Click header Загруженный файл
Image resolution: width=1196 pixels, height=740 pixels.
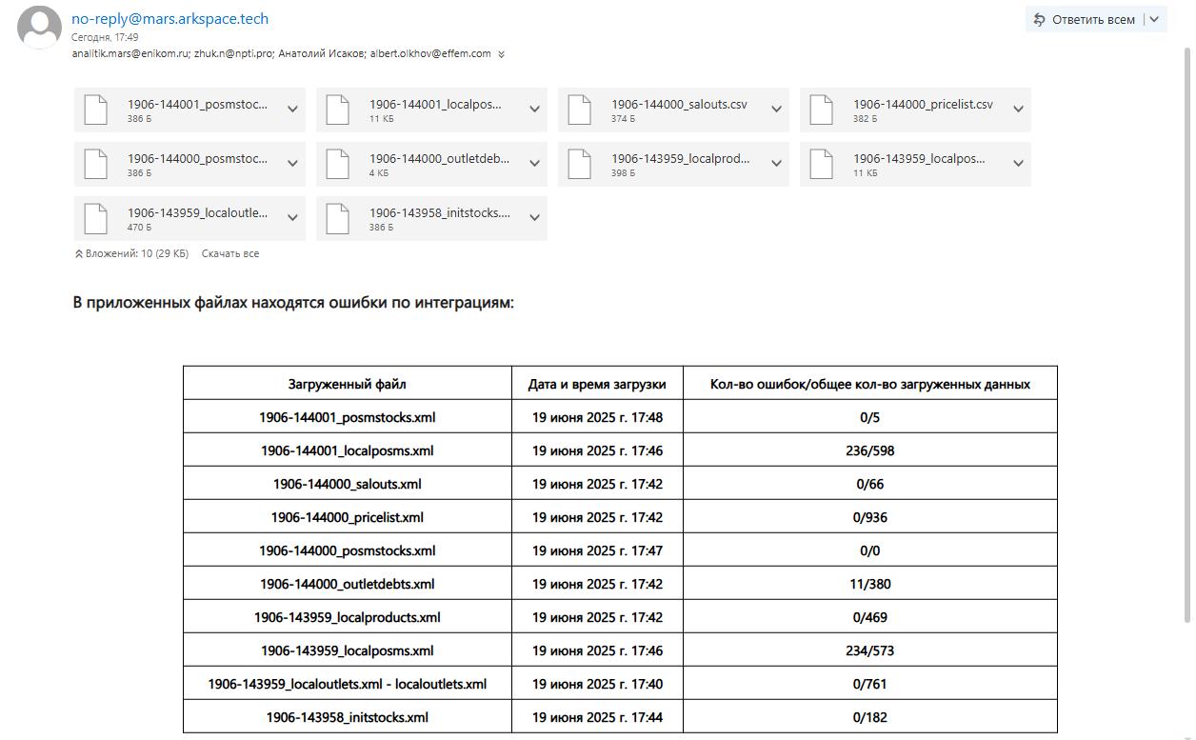click(348, 384)
